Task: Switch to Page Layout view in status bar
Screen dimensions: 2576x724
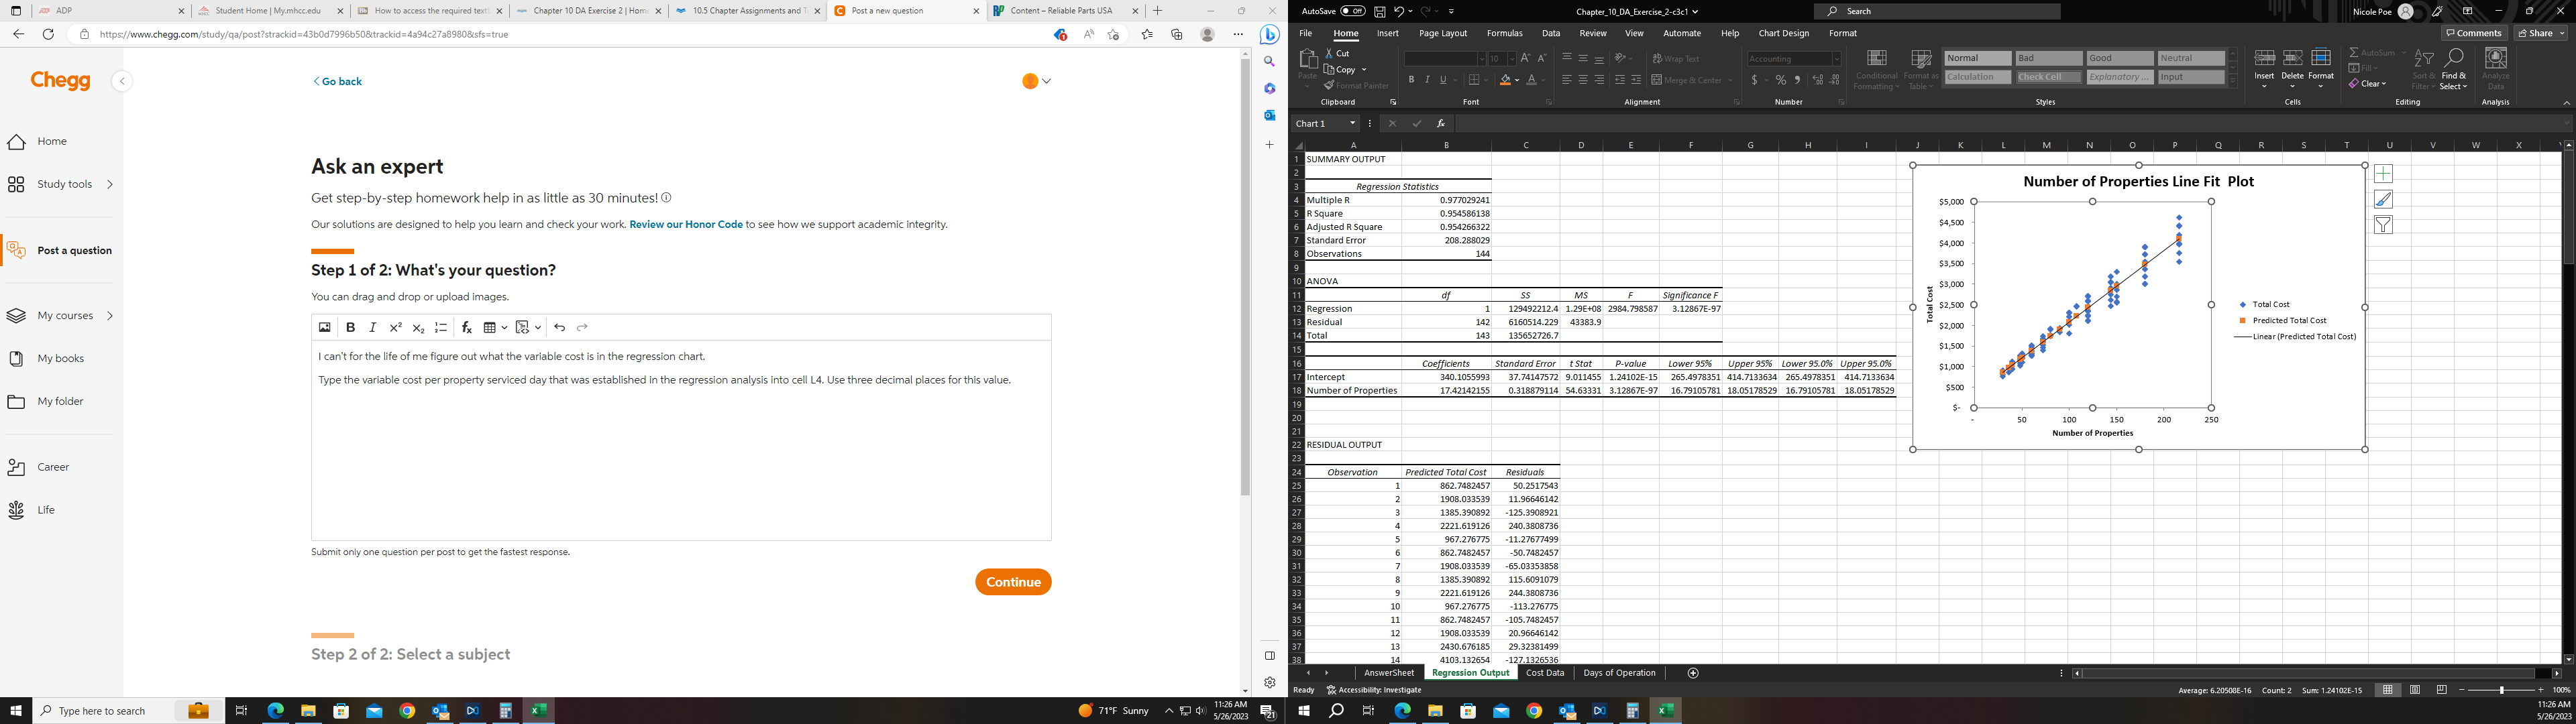Action: [x=2415, y=690]
